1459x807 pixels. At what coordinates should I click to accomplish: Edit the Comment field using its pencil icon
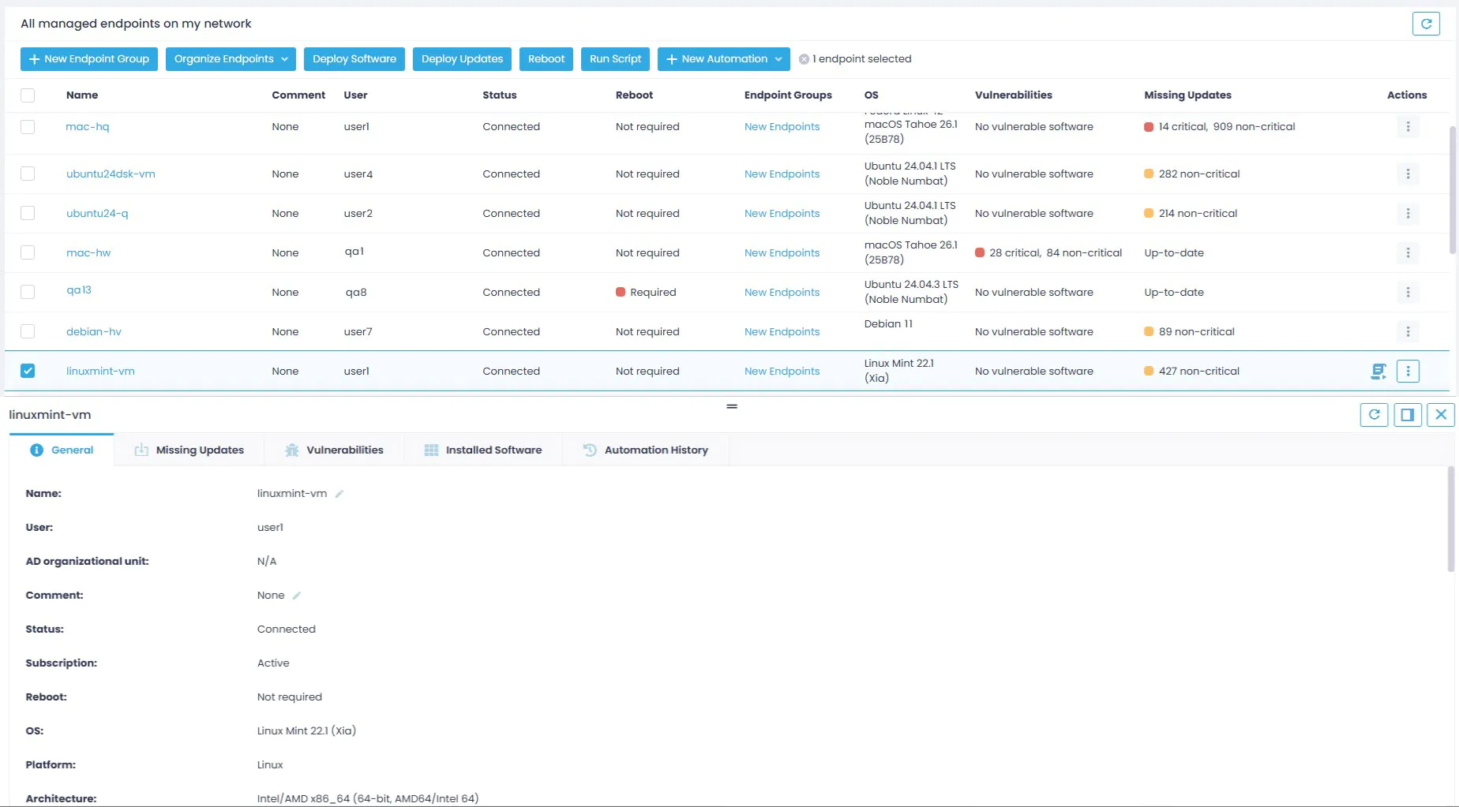(295, 595)
